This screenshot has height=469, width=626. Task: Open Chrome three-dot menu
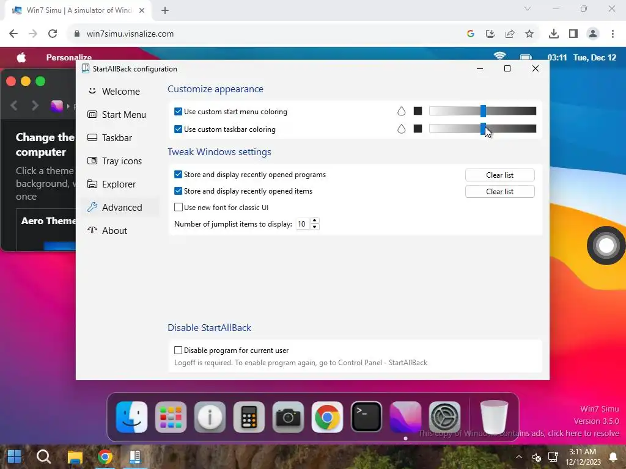[613, 34]
